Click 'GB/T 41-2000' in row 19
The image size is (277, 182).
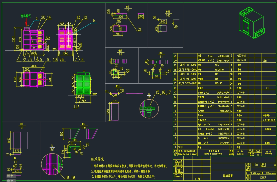(188, 65)
